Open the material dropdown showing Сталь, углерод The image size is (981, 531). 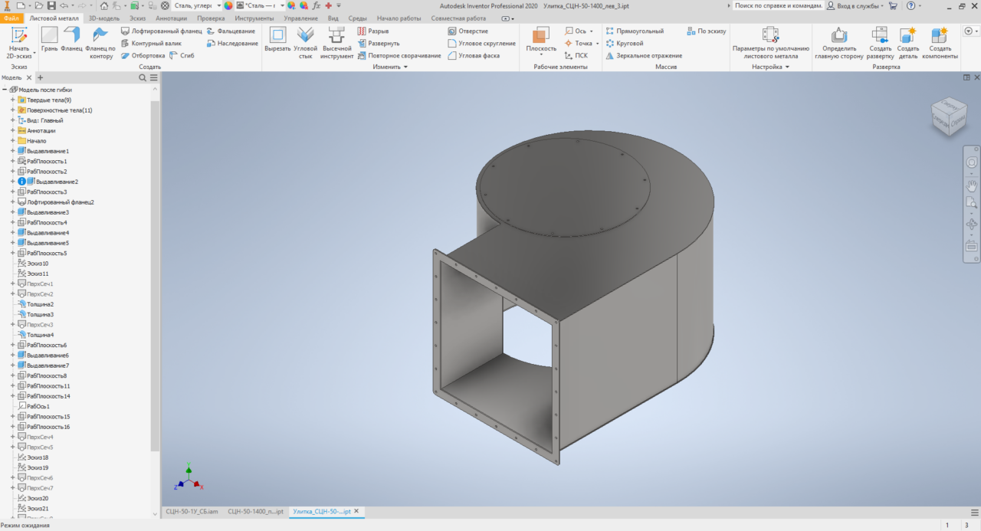pos(218,5)
